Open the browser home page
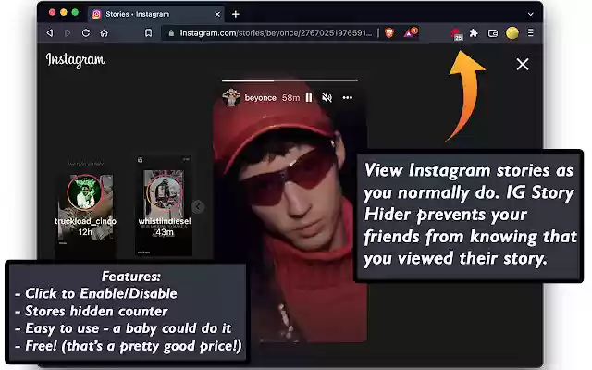The image size is (592, 370). (x=105, y=33)
